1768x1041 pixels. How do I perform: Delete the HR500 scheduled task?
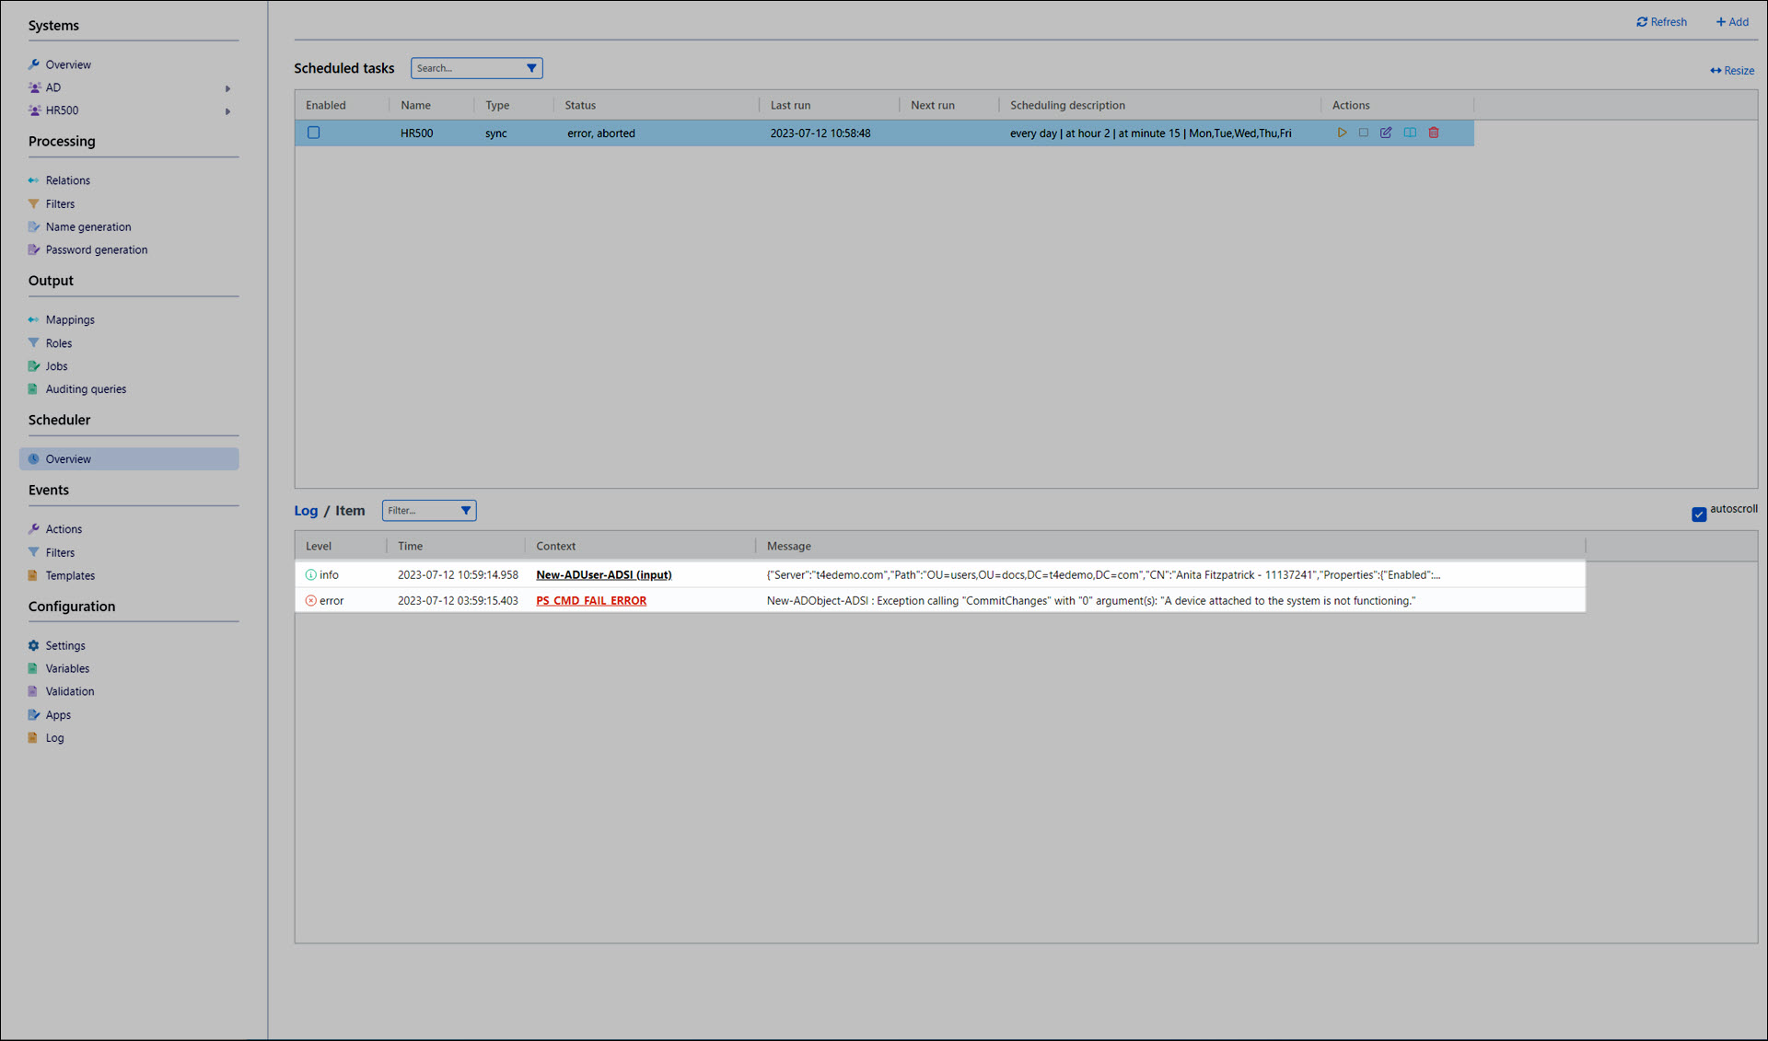click(x=1434, y=133)
